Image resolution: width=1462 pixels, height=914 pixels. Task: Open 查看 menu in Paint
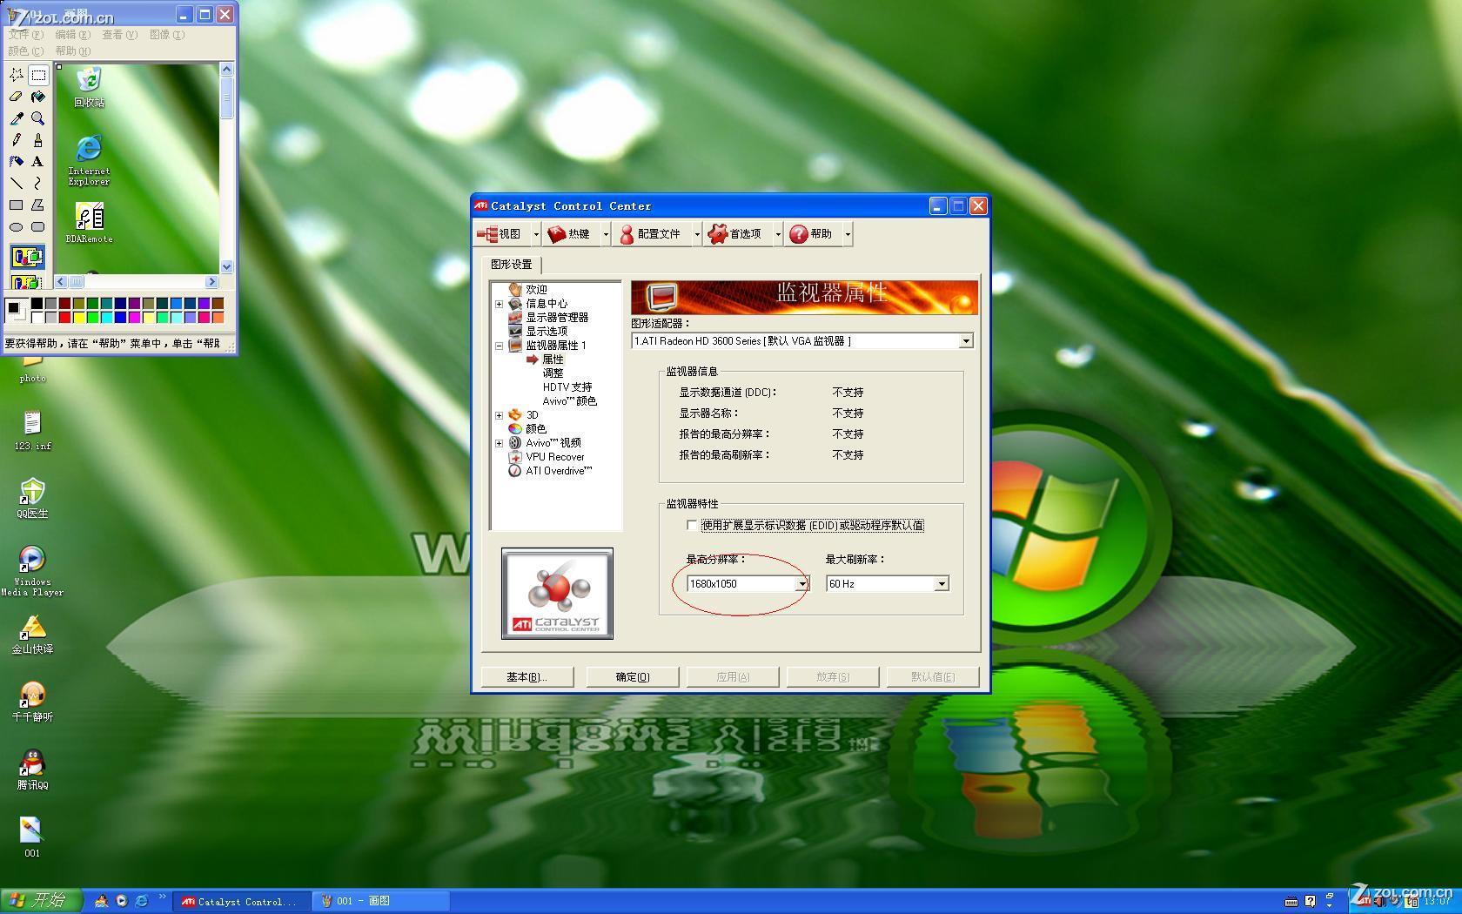pos(120,35)
